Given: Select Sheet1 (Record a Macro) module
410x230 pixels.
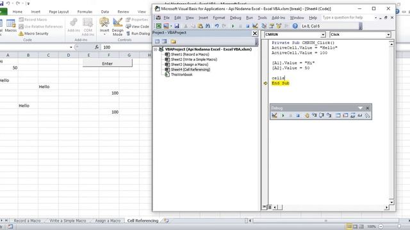Looking at the screenshot, I should pyautogui.click(x=190, y=54).
